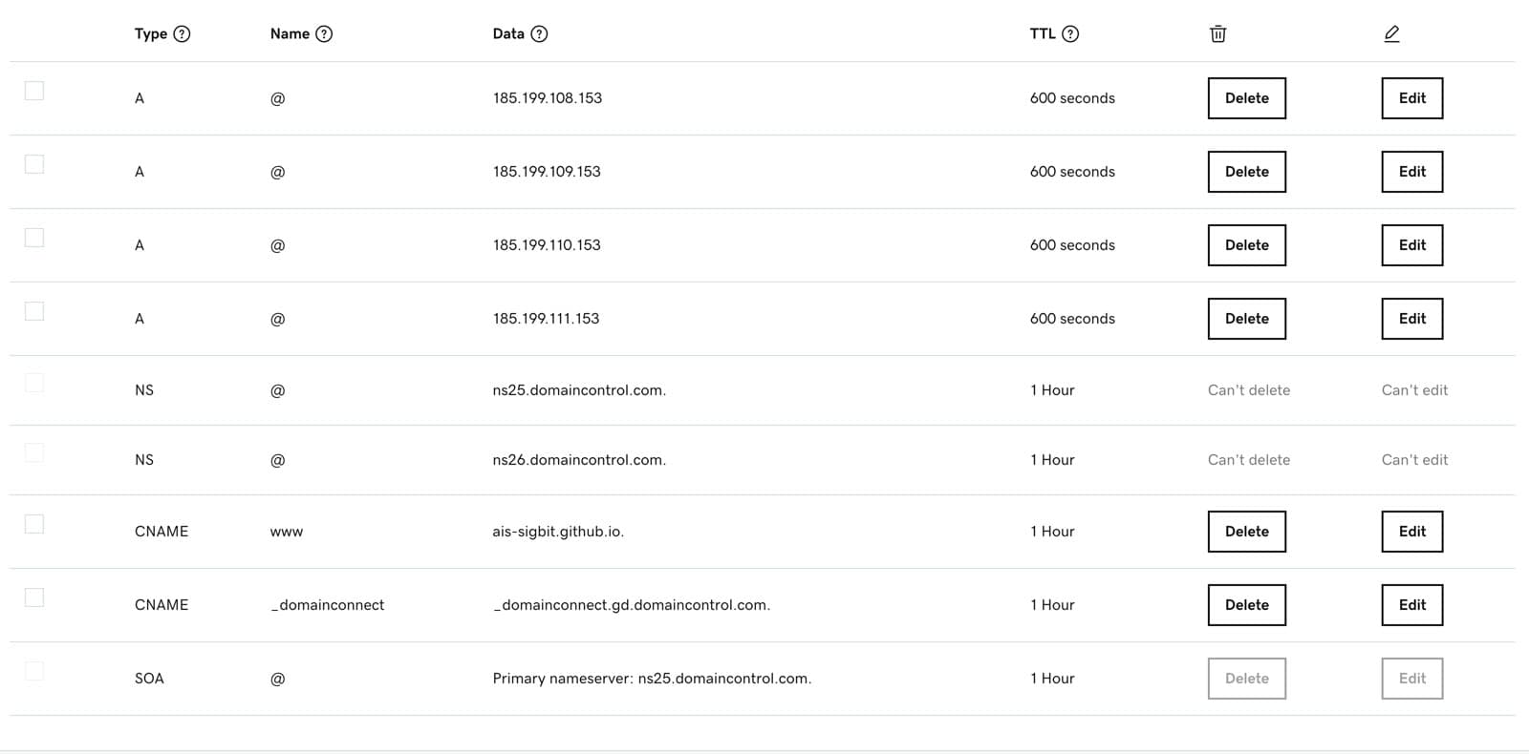
Task: Edit the 185.199.111.153 A record
Action: coord(1412,319)
